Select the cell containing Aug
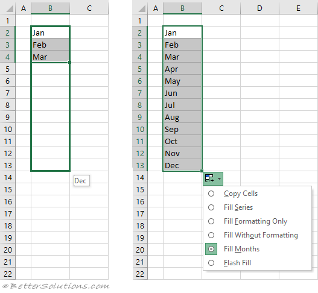 click(x=182, y=117)
